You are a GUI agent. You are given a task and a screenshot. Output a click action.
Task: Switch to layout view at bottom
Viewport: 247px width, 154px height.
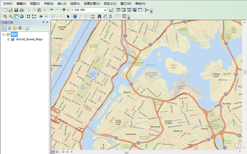click(x=57, y=152)
